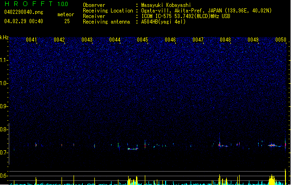
Task: Click the 0047 time marker
Action: pyautogui.click(x=198, y=40)
